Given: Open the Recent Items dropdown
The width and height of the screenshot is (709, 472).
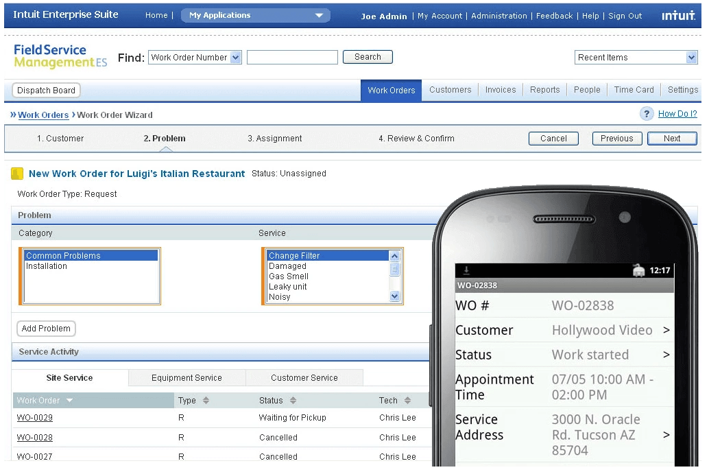Looking at the screenshot, I should 693,57.
